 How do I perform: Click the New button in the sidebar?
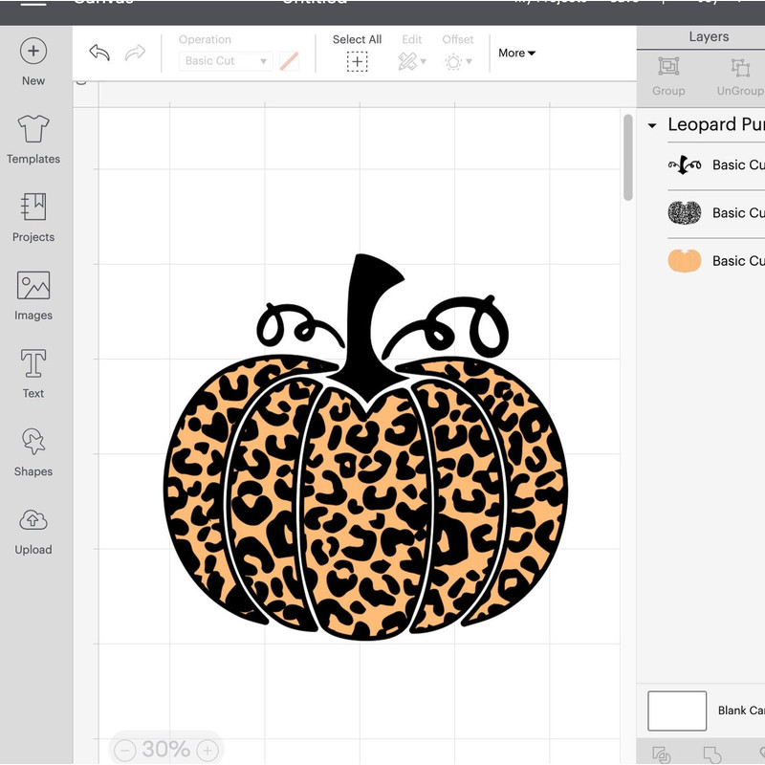[33, 58]
